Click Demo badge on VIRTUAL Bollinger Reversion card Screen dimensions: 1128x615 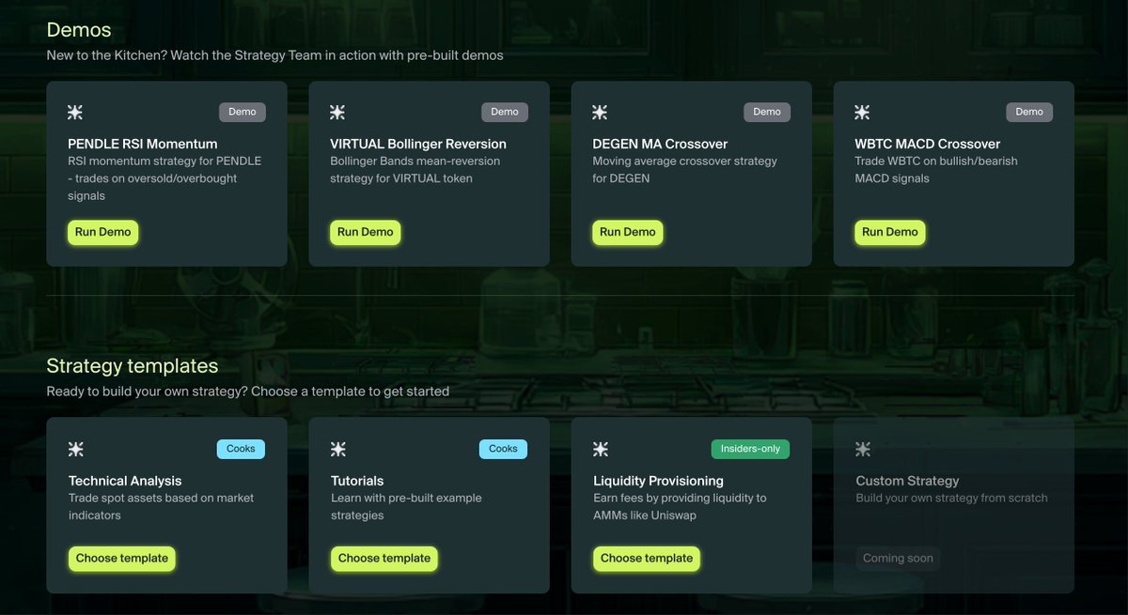tap(505, 112)
